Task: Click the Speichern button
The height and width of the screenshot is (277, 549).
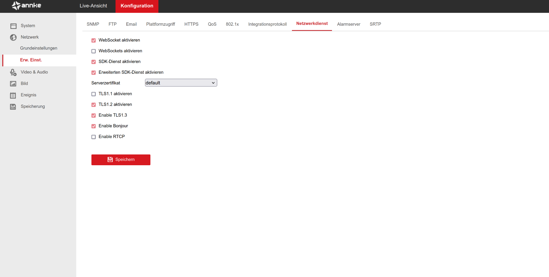Action: (x=121, y=160)
